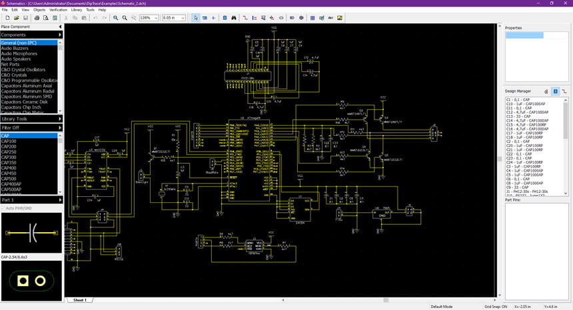The height and width of the screenshot is (310, 573).
Task: Switch to the Sheet 1 tab
Action: point(80,300)
